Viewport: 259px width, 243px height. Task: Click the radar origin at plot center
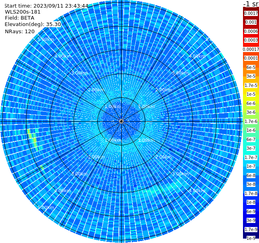(121, 121)
